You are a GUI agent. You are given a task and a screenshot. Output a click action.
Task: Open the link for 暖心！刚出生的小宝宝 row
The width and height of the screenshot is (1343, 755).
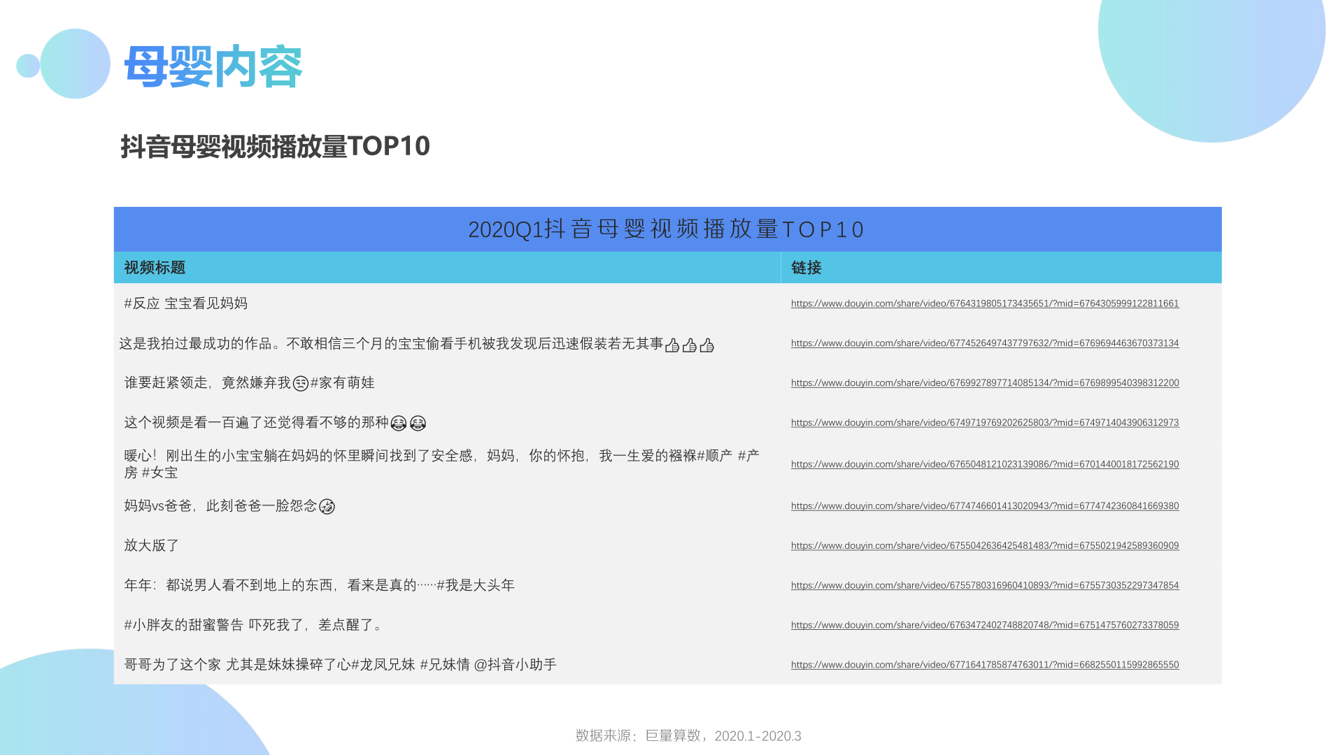pyautogui.click(x=985, y=464)
